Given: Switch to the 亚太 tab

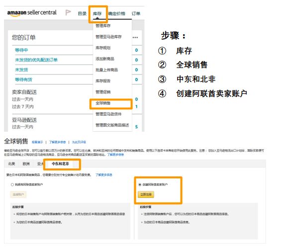Looking at the screenshot, I should point(40,164).
